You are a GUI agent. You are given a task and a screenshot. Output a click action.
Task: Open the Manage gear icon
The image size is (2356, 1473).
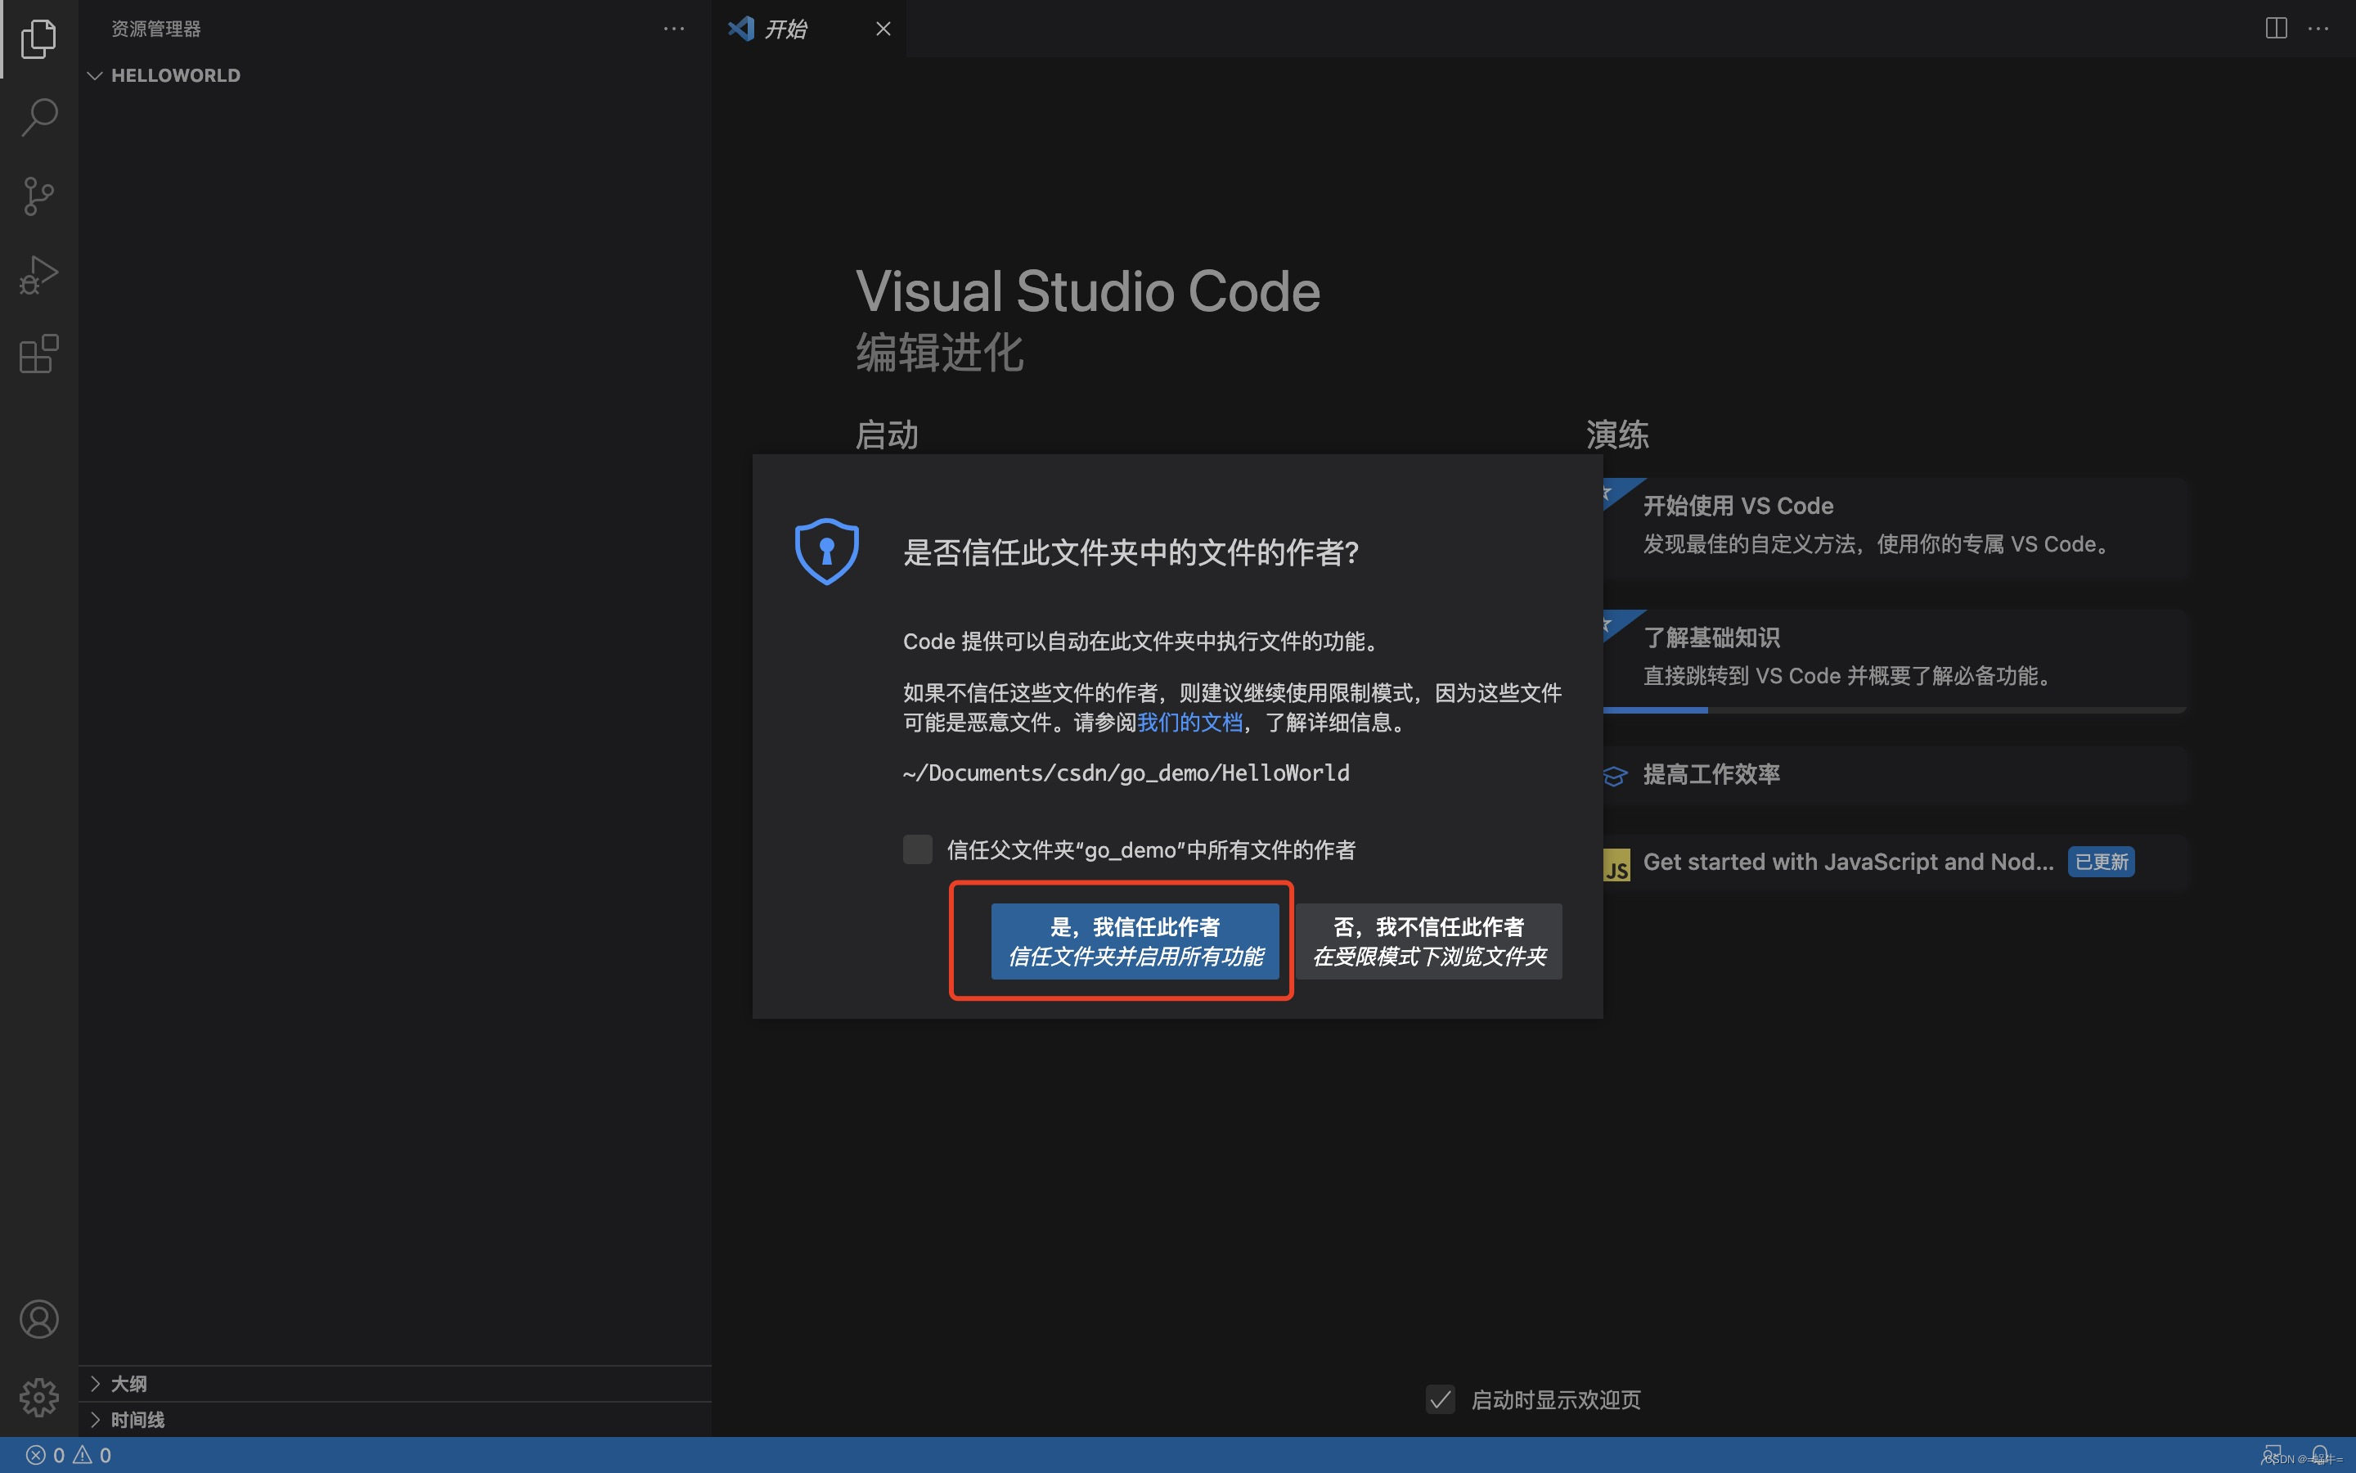point(39,1397)
